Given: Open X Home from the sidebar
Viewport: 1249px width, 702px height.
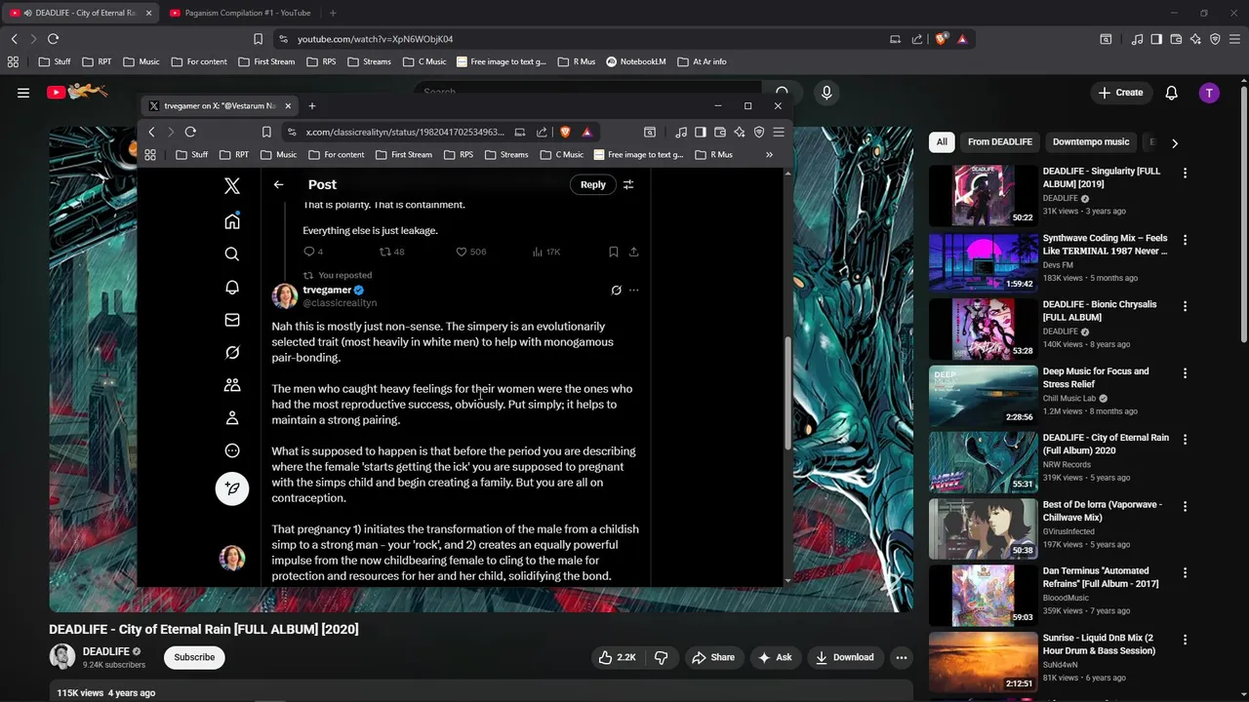Looking at the screenshot, I should pyautogui.click(x=232, y=221).
